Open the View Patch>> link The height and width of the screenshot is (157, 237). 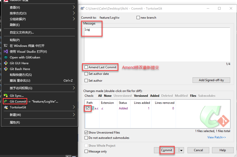[217, 137]
